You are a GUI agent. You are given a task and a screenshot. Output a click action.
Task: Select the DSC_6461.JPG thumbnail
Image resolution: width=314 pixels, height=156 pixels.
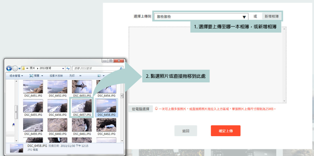pyautogui.click(x=82, y=125)
